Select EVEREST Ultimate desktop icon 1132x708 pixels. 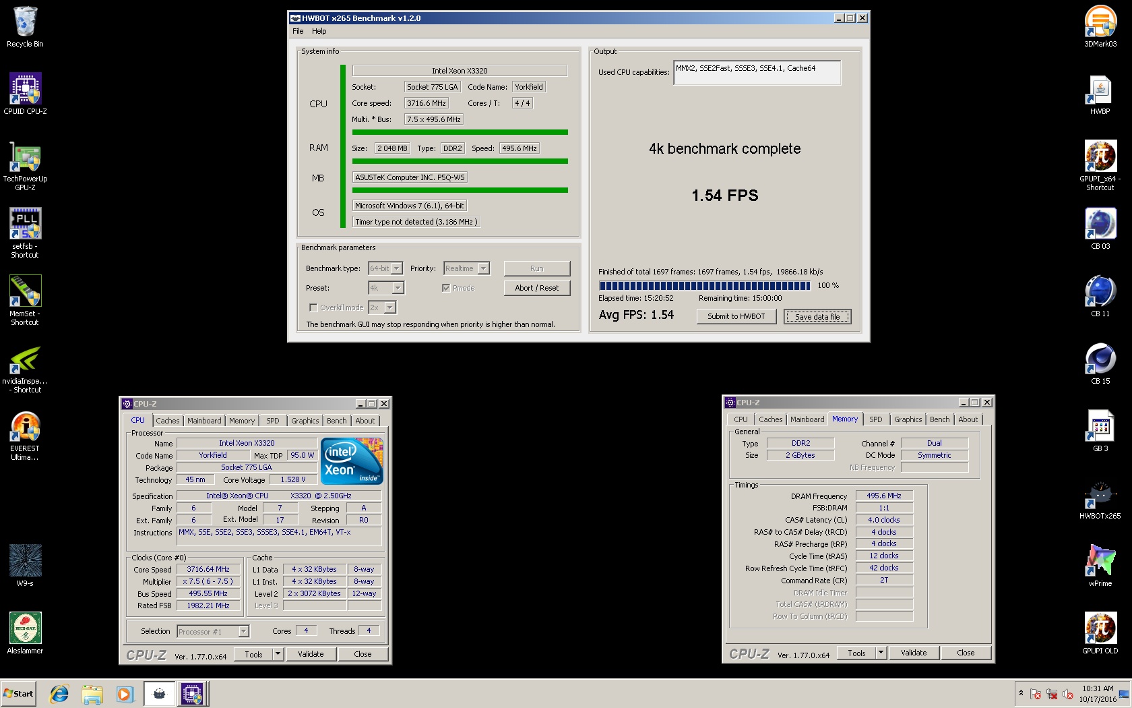click(25, 436)
